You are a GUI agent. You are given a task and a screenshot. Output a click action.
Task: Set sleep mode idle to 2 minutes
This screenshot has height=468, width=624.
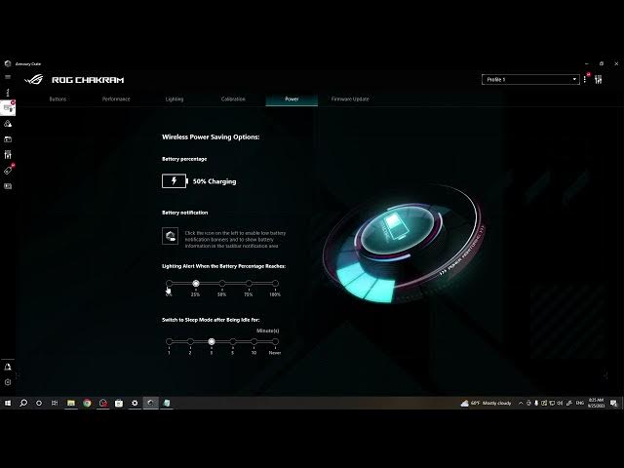click(190, 341)
